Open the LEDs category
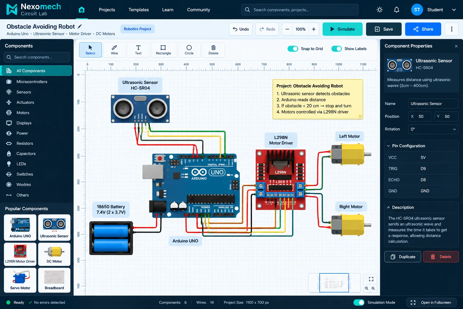Image resolution: width=463 pixels, height=309 pixels. [x=36, y=164]
